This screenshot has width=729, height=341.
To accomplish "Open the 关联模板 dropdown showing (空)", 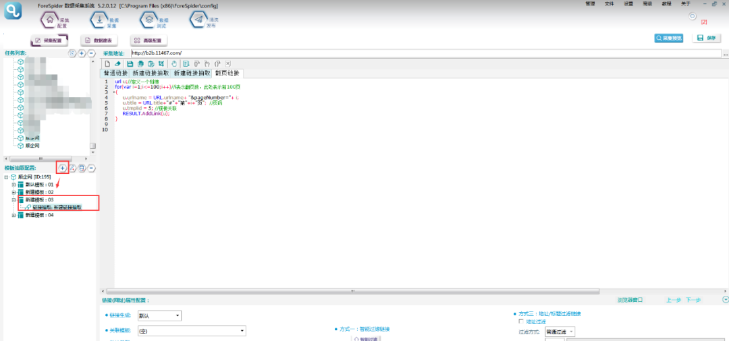I will 192,331.
